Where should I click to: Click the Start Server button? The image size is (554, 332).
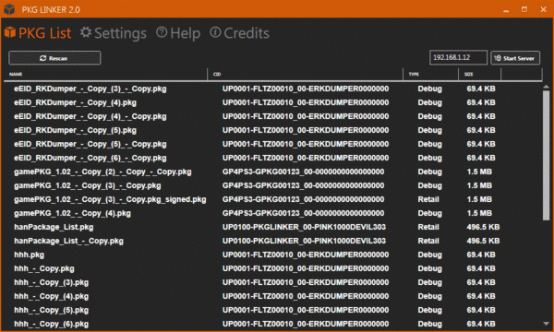point(515,58)
